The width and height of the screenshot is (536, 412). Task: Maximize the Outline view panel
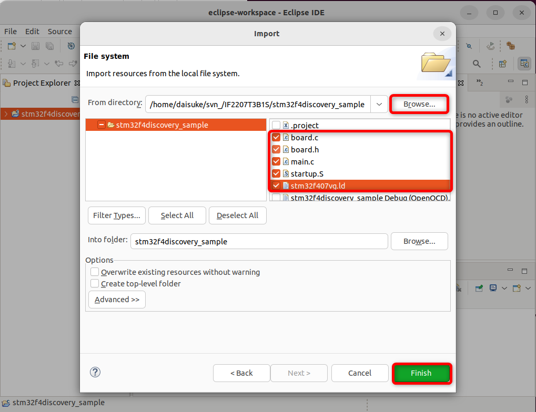(525, 83)
